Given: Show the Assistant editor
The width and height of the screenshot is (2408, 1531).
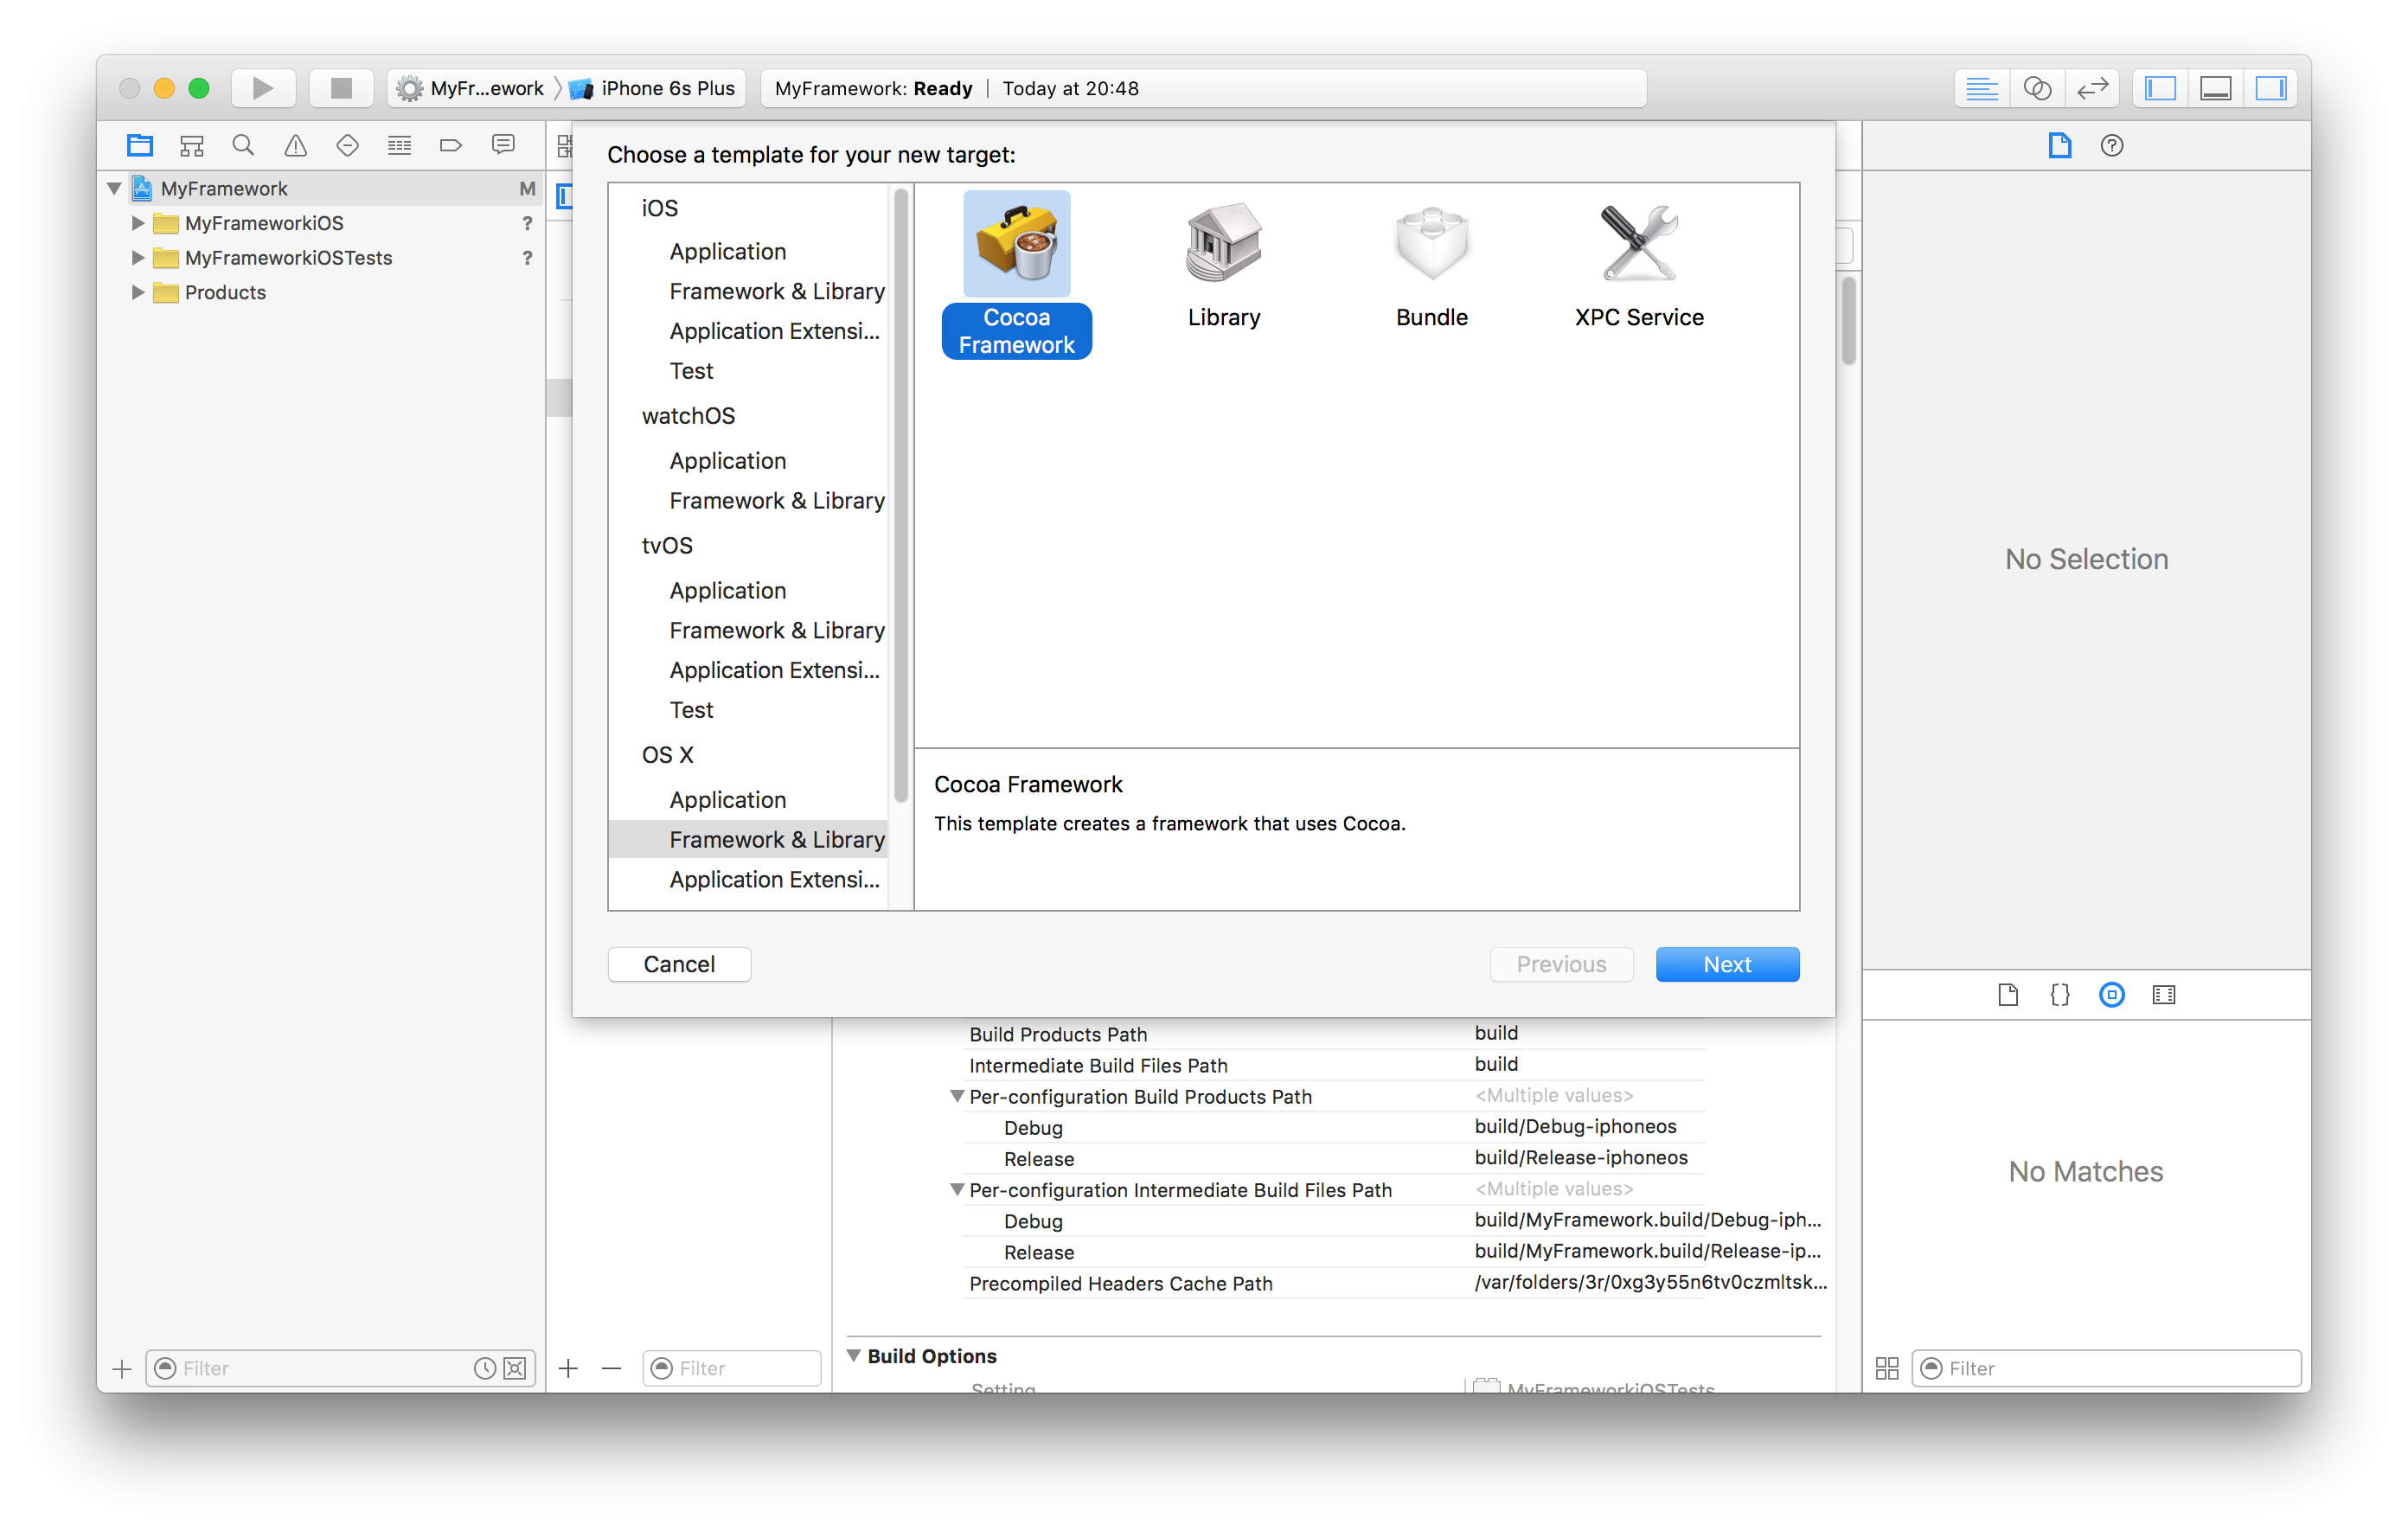Looking at the screenshot, I should click(2036, 88).
